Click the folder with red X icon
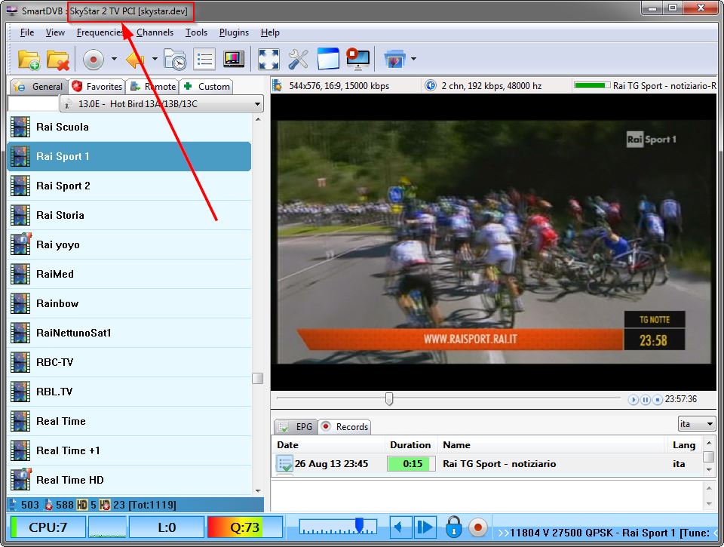 click(58, 60)
